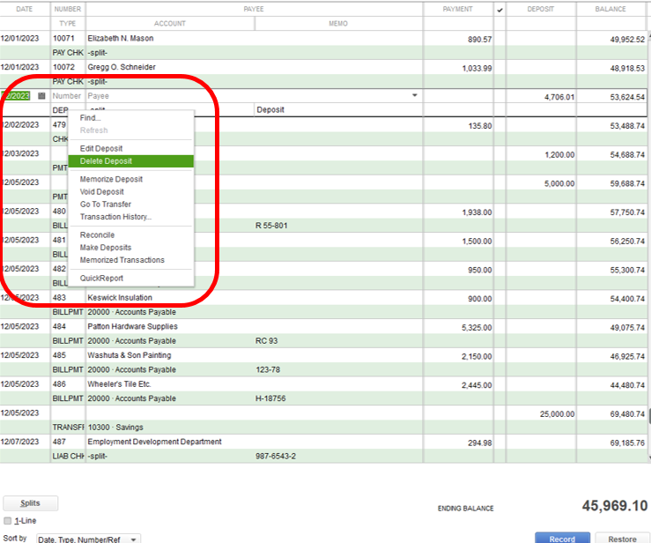651x543 pixels.
Task: Click memo 987-6543-2
Action: point(276,456)
